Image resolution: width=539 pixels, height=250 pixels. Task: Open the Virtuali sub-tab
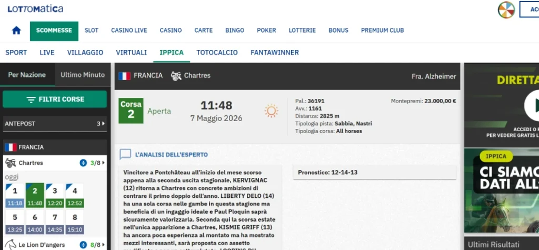click(x=131, y=53)
